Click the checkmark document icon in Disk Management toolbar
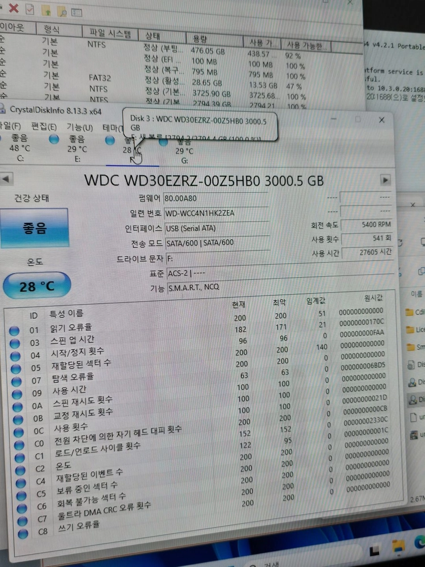Screen dimensions: 425x567 [x=30, y=10]
